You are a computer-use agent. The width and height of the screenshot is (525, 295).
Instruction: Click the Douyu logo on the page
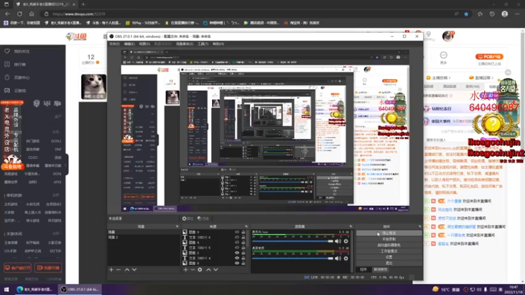pos(76,37)
